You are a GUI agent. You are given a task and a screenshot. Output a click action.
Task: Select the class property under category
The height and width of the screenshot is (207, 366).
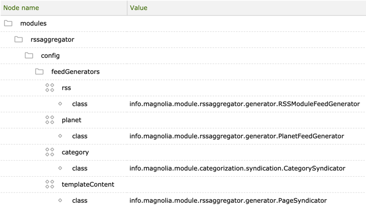80,169
